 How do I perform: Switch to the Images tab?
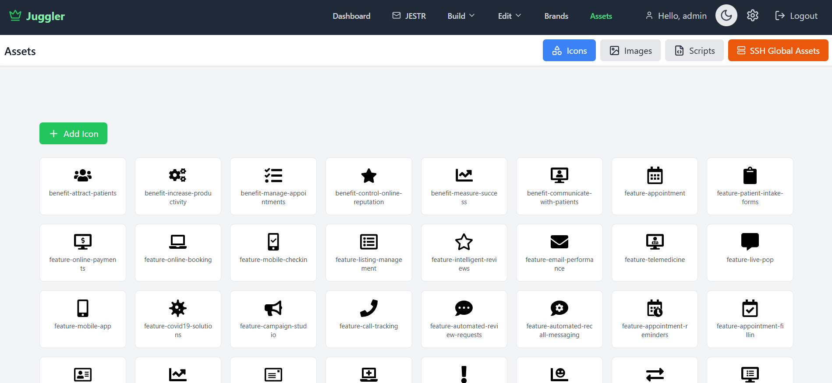pos(630,51)
